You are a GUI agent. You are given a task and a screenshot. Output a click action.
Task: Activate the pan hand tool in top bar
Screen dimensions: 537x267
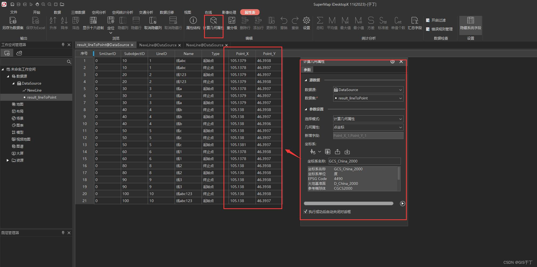coord(37,4)
